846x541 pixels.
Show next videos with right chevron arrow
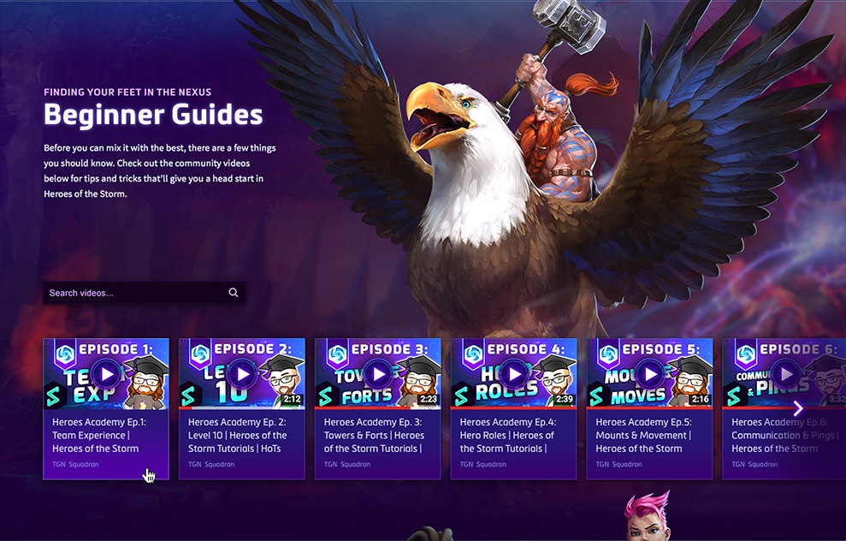click(x=798, y=408)
